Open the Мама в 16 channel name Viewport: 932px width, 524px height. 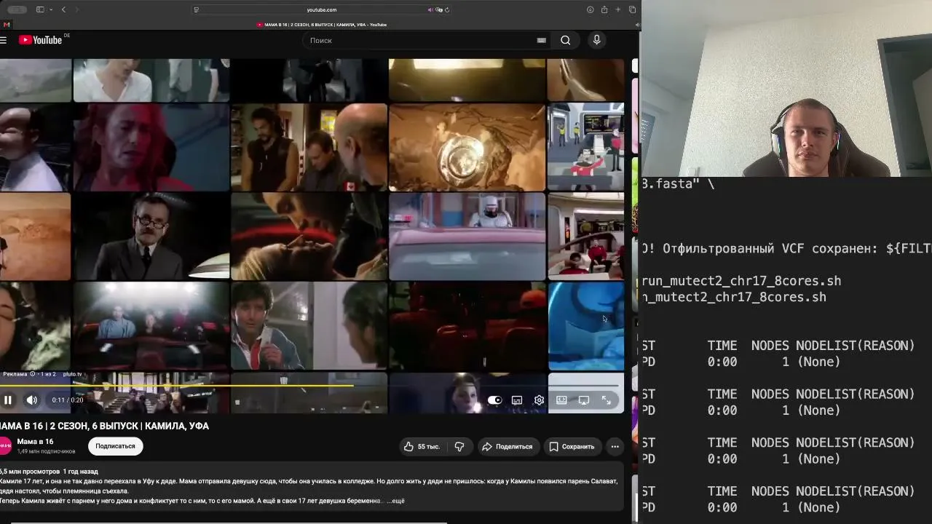click(x=35, y=442)
